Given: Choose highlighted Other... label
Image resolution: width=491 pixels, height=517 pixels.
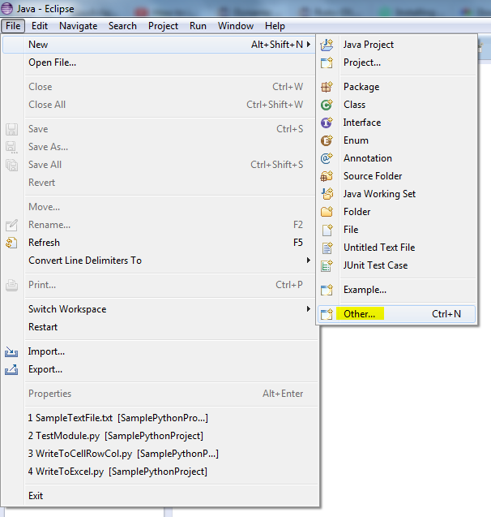Looking at the screenshot, I should tap(360, 314).
